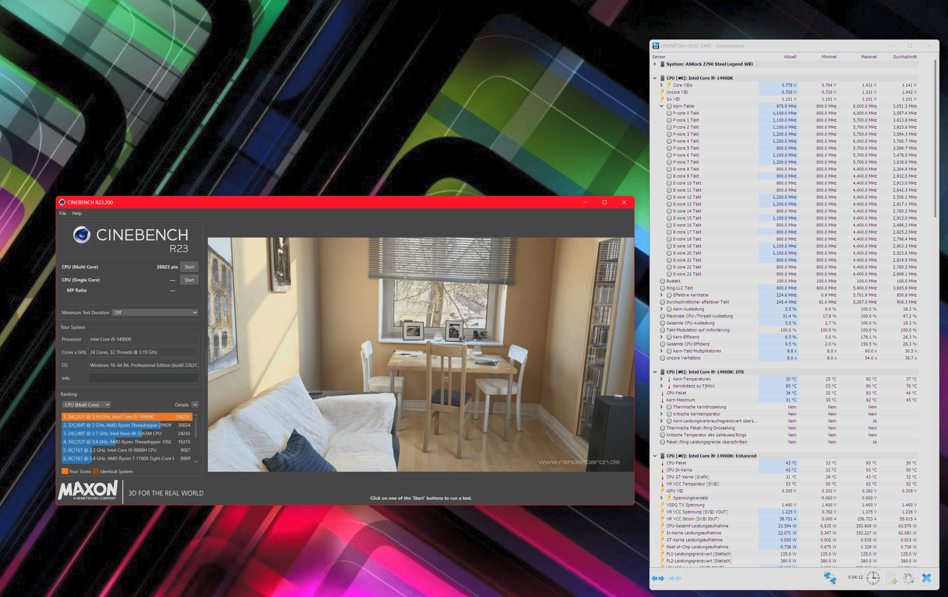Click the empty Info input field
948x597 pixels.
143,378
